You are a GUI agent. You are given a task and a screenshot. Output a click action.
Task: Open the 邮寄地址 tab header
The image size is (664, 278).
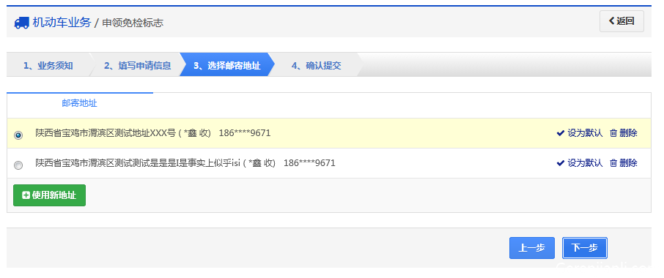(80, 103)
